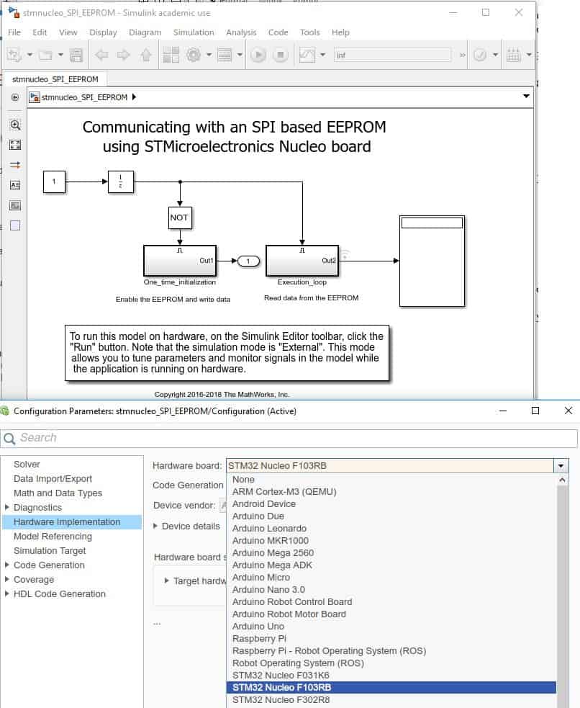The image size is (580, 708).
Task: Open dropdown next to New Model icon
Action: click(30, 55)
